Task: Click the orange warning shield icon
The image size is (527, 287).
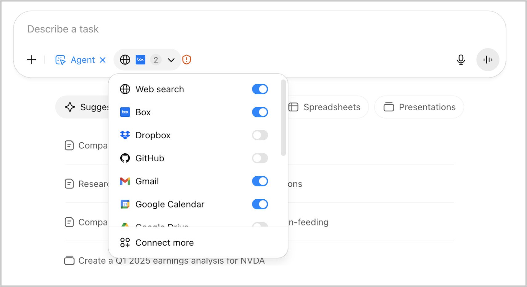Action: (186, 59)
